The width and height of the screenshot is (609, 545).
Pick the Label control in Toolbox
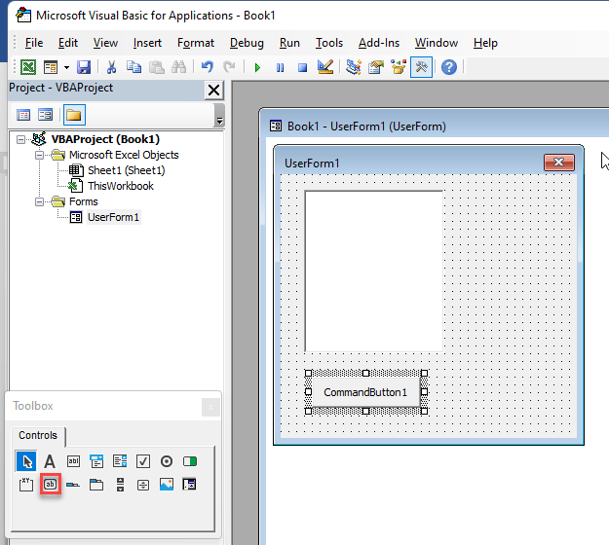point(50,461)
